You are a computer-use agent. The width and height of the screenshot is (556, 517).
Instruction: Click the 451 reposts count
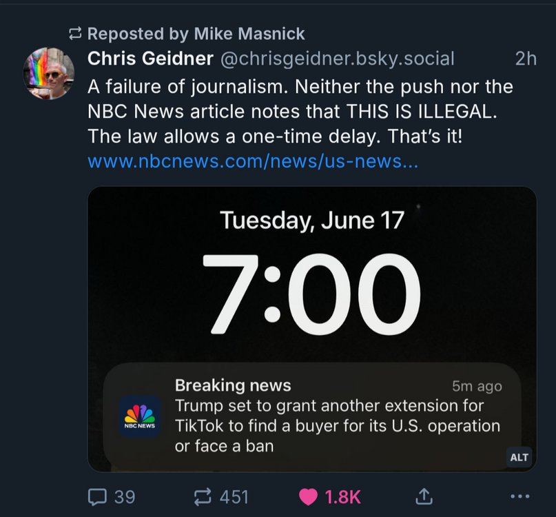234,496
